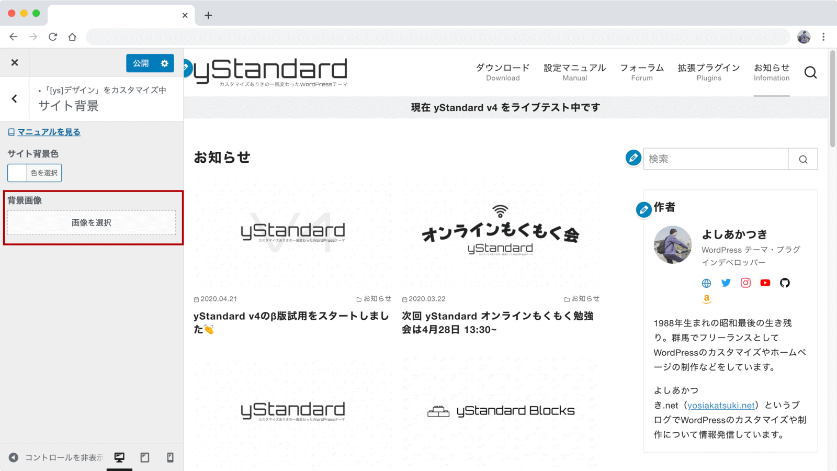Click browser forward arrow
The width and height of the screenshot is (837, 471).
(33, 37)
